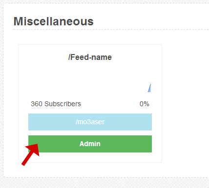Click the blue sparkline chart spike
This screenshot has width=209, height=188.
click(x=149, y=88)
